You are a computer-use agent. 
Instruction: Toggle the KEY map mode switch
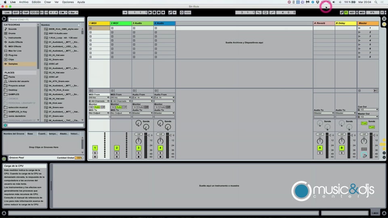point(352,13)
